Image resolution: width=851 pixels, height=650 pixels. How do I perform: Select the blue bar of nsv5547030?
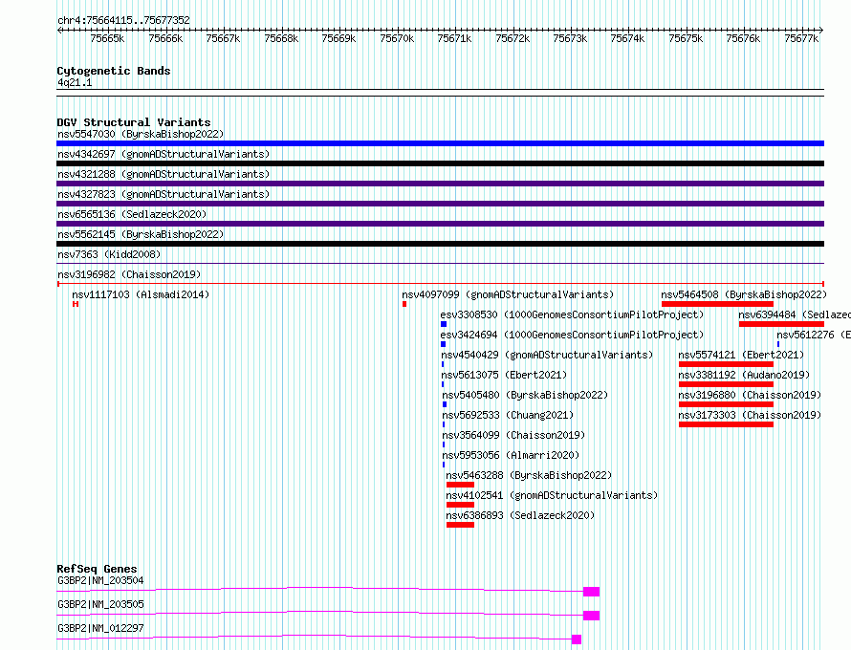tap(440, 143)
